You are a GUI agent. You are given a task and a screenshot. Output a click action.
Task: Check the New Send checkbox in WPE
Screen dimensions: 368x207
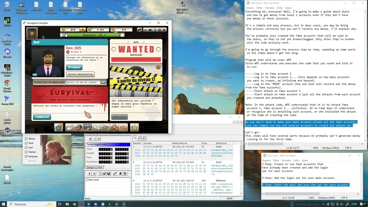[87, 180]
